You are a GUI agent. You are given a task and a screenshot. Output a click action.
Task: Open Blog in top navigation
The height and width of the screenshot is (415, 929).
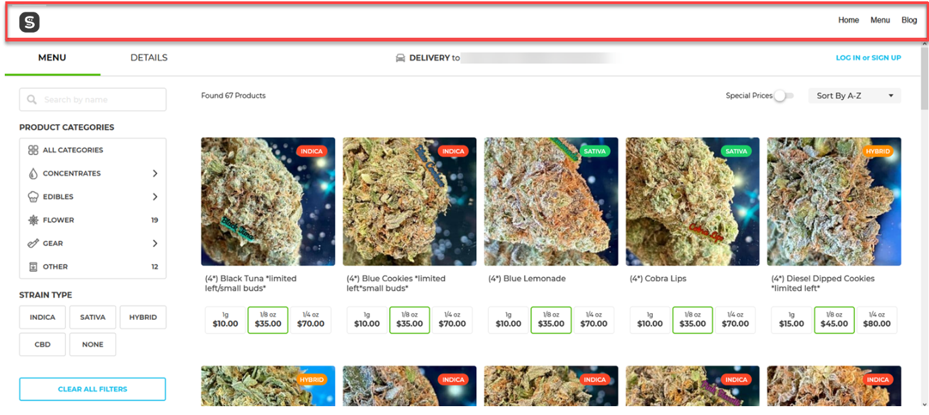[909, 20]
